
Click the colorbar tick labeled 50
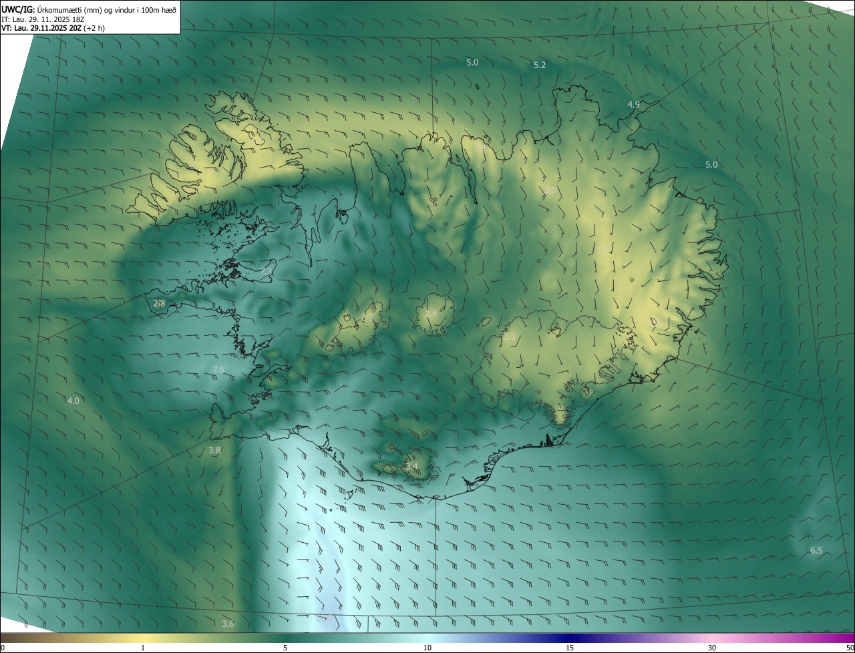(850, 648)
